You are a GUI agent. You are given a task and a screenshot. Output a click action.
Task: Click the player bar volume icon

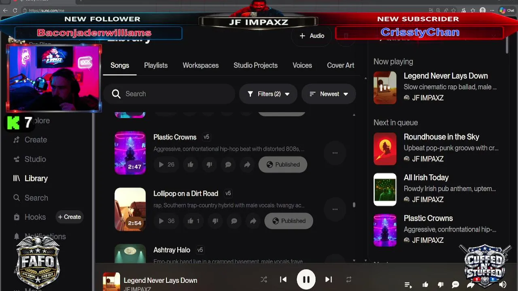pyautogui.click(x=502, y=285)
